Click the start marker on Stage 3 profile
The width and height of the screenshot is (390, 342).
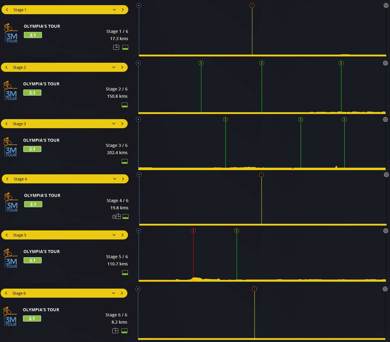(x=138, y=119)
